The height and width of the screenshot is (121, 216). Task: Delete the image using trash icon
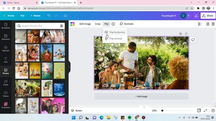click(x=213, y=24)
